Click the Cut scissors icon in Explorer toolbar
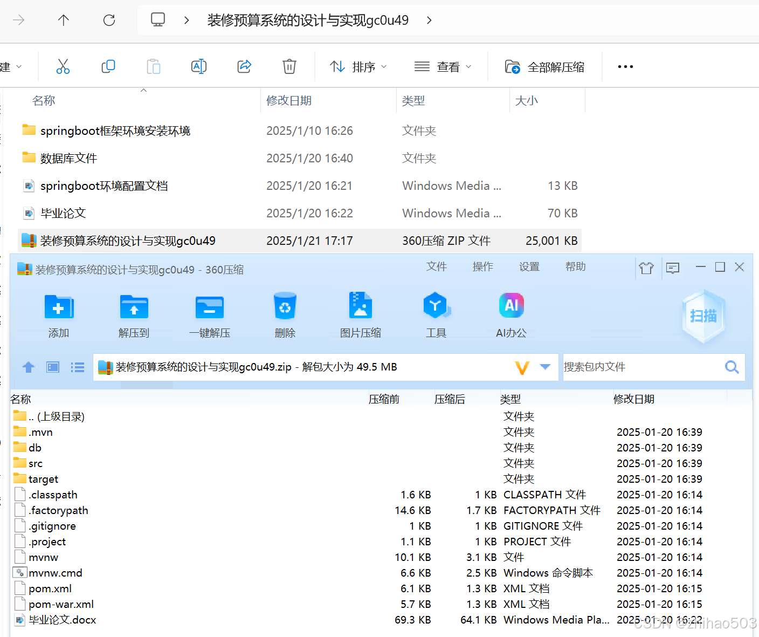 (63, 66)
